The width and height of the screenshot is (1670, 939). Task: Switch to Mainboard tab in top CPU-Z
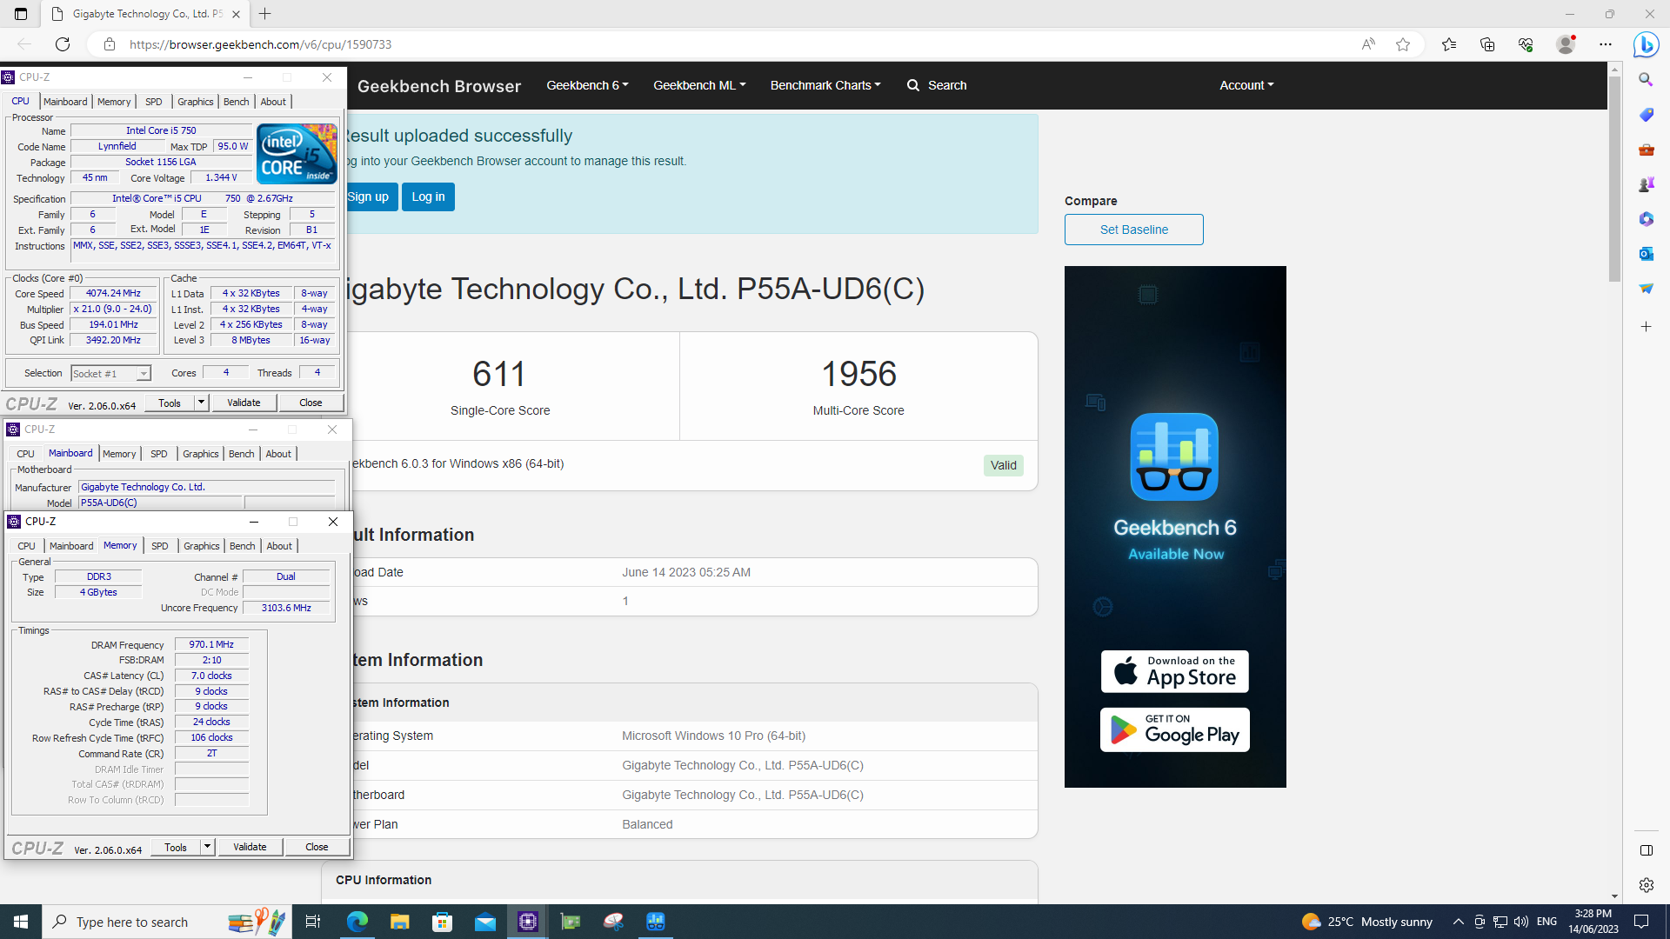pyautogui.click(x=65, y=102)
